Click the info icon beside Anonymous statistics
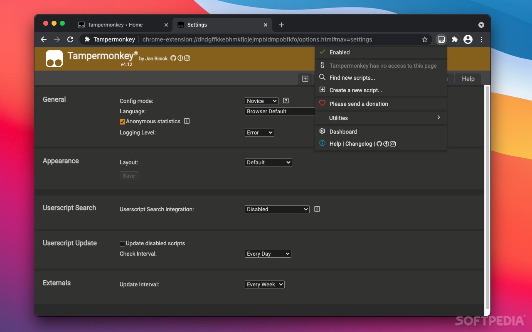The image size is (532, 332). (187, 121)
